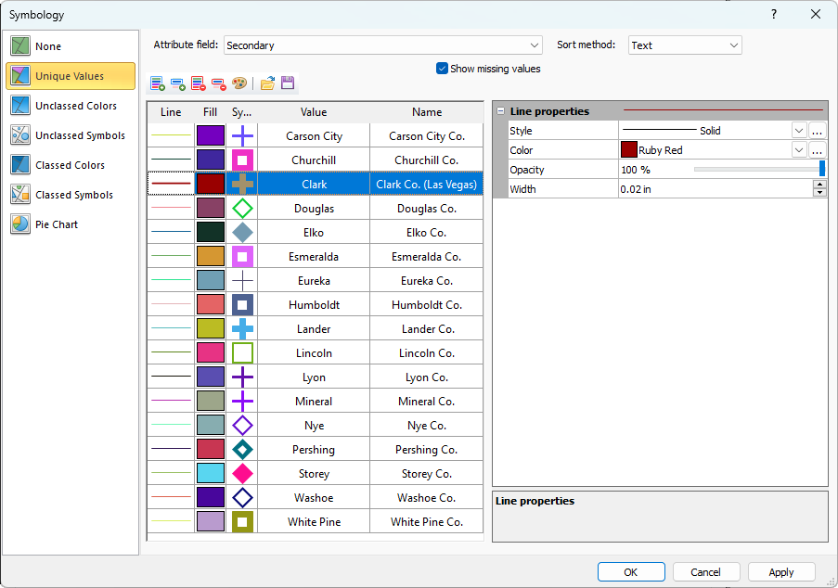Click the remove selected class icon
Viewport: 838px width, 588px height.
pyautogui.click(x=219, y=83)
